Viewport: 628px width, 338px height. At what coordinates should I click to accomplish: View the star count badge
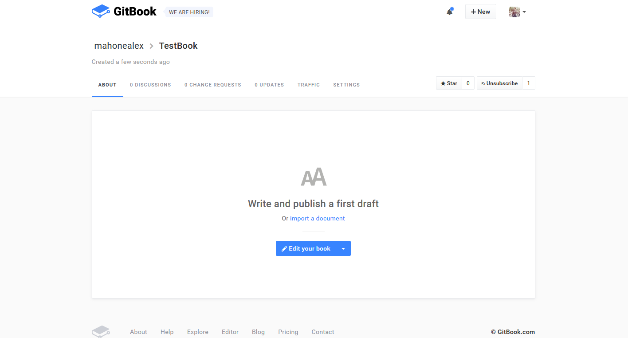(x=467, y=83)
